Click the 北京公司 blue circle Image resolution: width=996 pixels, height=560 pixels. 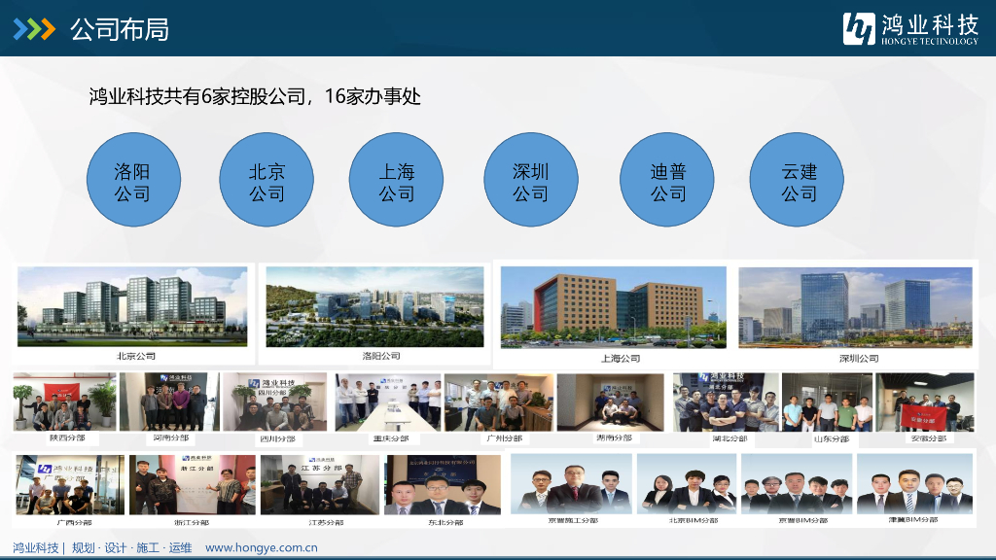(267, 180)
